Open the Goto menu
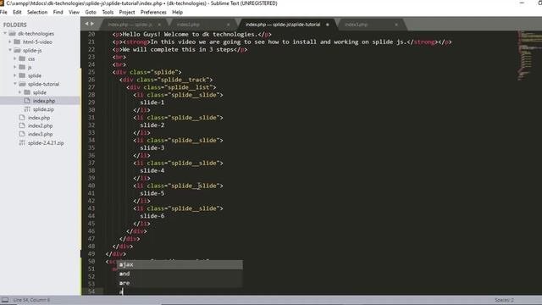542x305 pixels. [91, 12]
